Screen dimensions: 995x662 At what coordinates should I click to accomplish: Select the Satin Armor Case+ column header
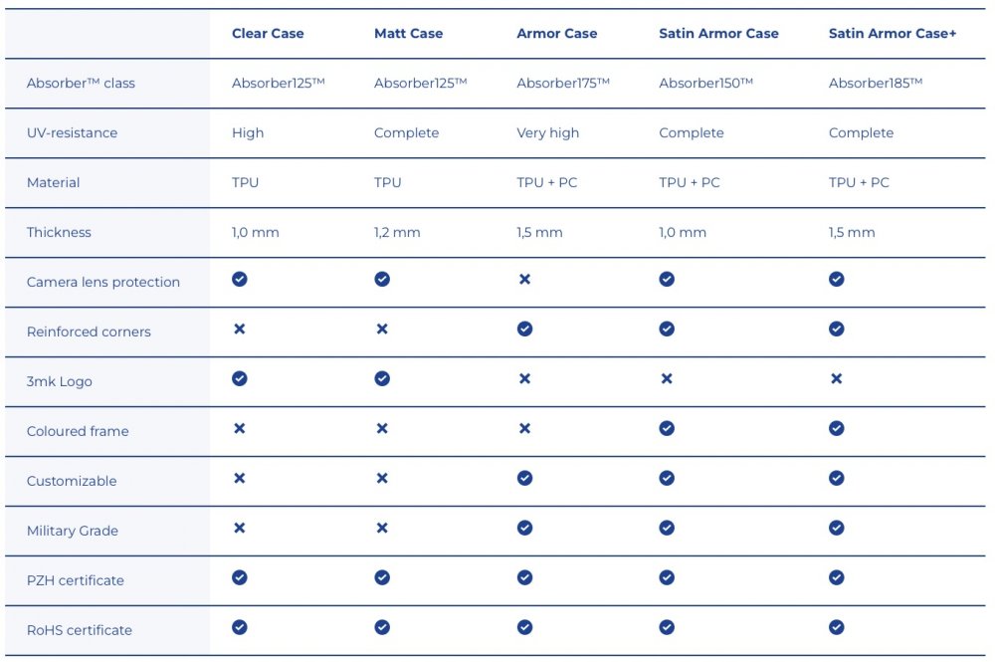coord(893,34)
